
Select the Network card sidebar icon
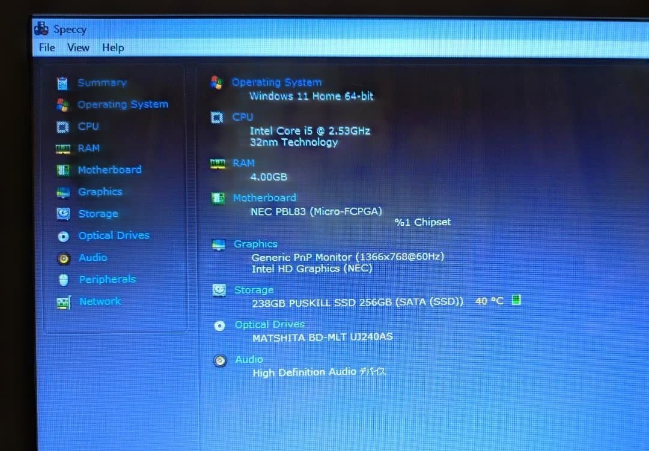tap(64, 303)
